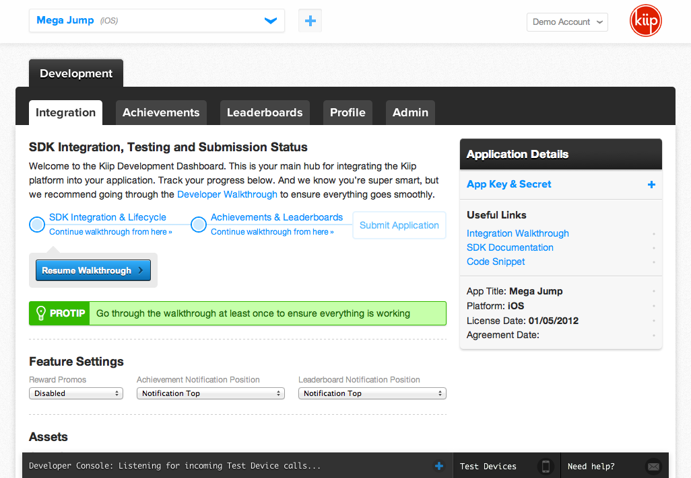
Task: Click the Need help? label
Action: pos(591,466)
